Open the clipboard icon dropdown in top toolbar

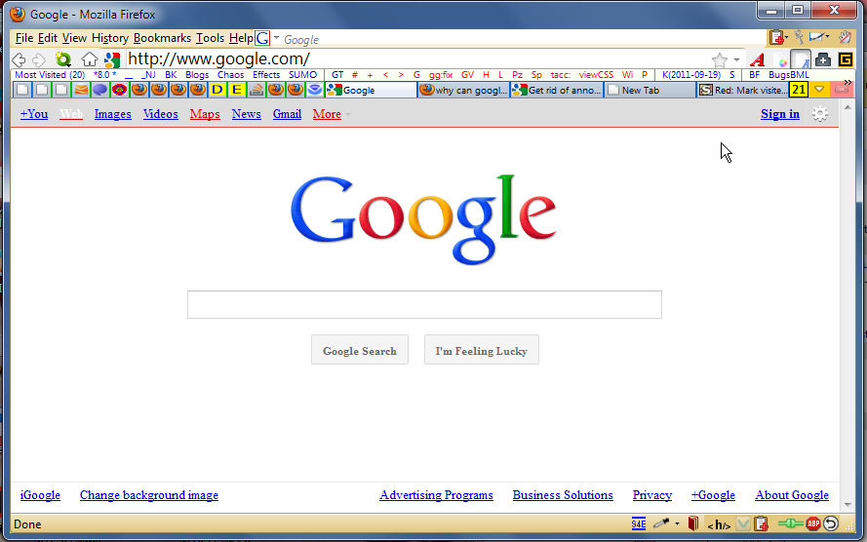coord(787,38)
